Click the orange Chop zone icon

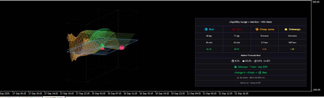click(x=257, y=29)
